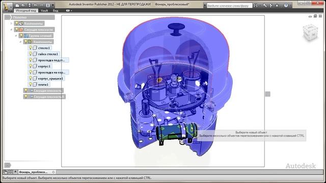Switch to the Исходный вид tab

click(25, 11)
